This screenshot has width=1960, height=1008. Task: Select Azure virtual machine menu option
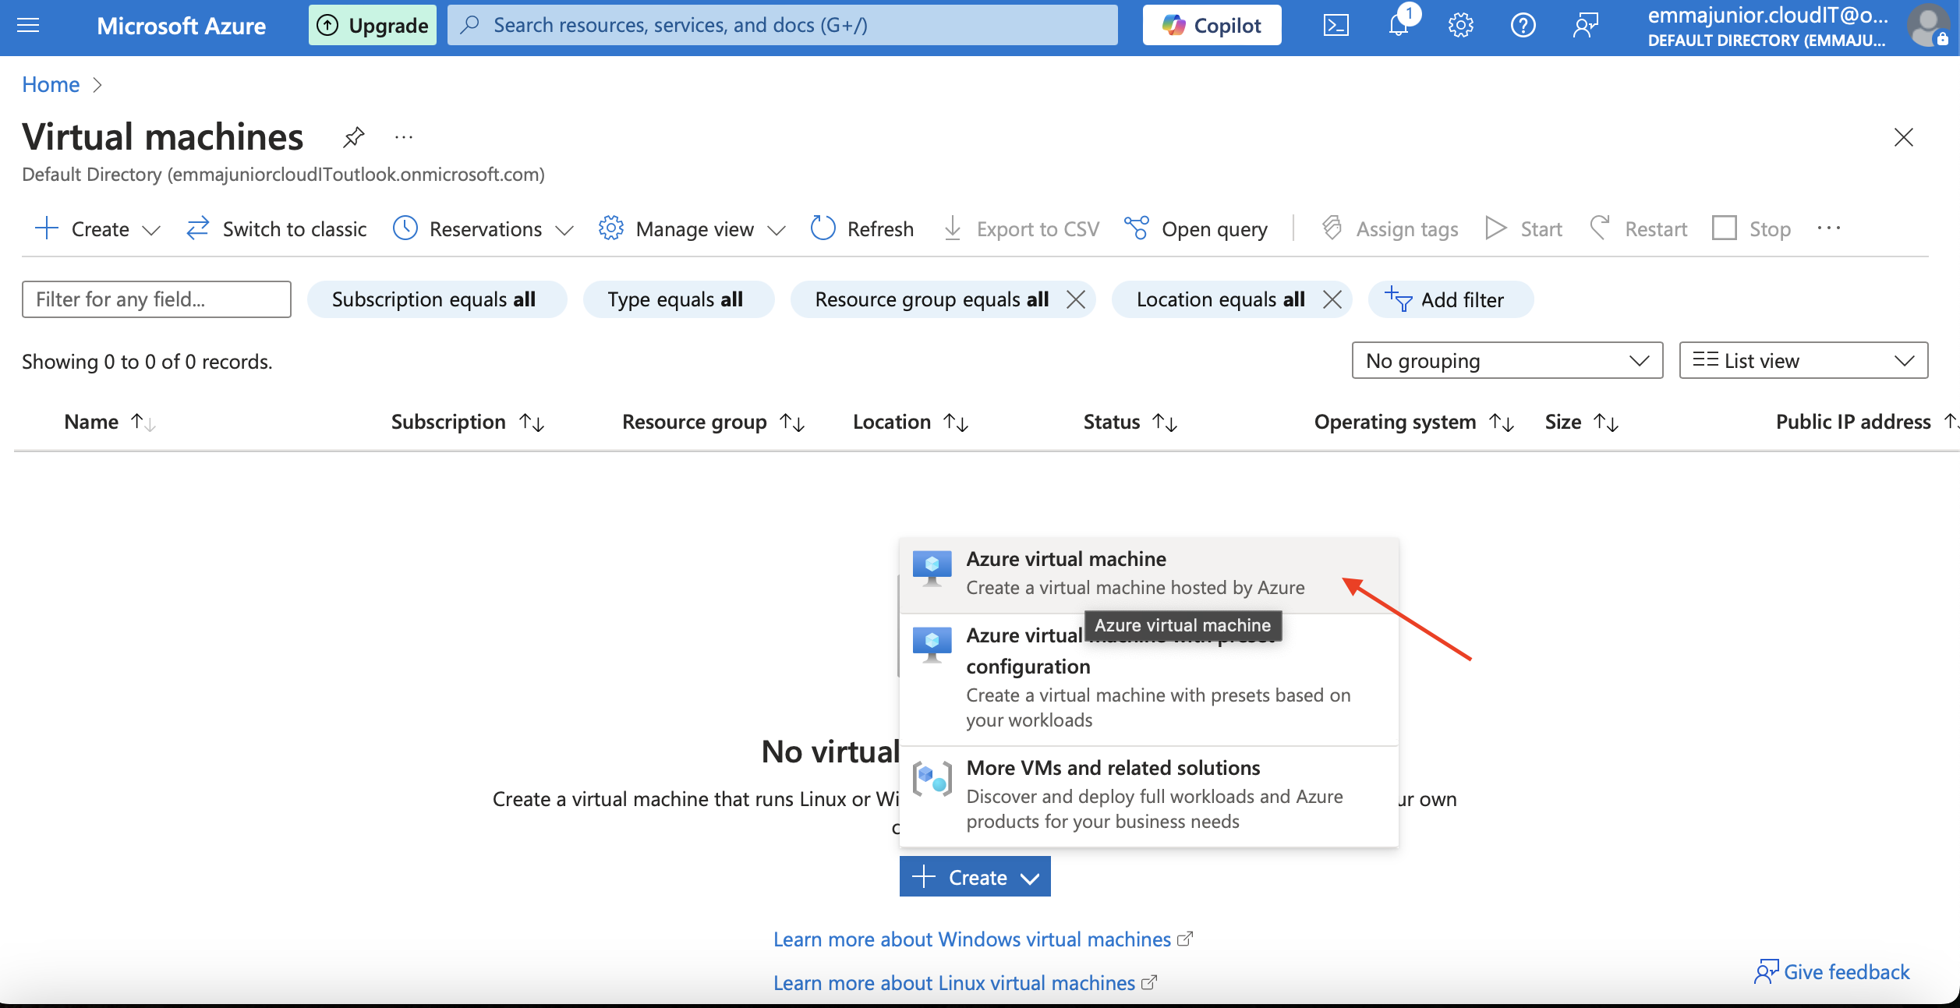pos(1148,575)
